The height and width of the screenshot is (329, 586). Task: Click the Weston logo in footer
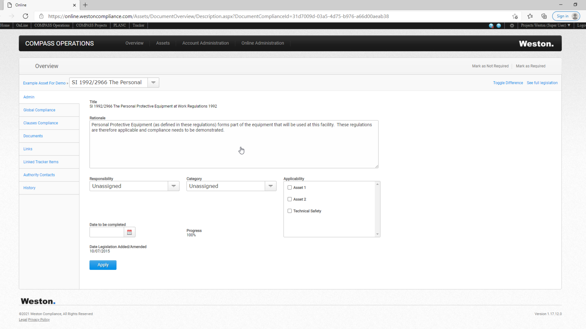tap(38, 301)
